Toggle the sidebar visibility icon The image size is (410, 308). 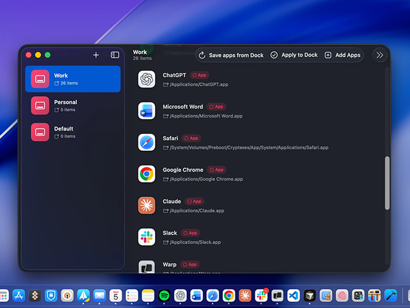pos(115,55)
